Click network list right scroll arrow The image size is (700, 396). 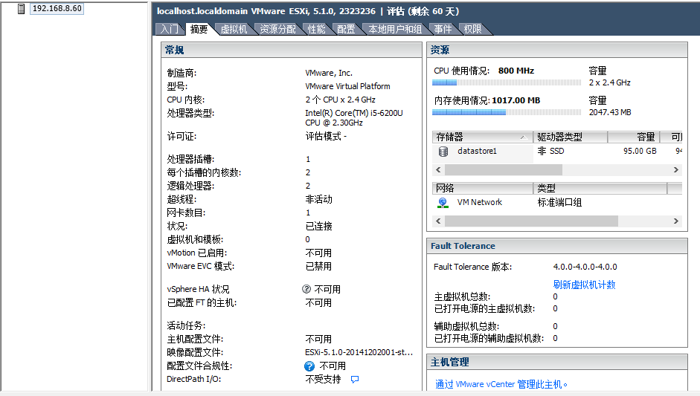(x=676, y=221)
